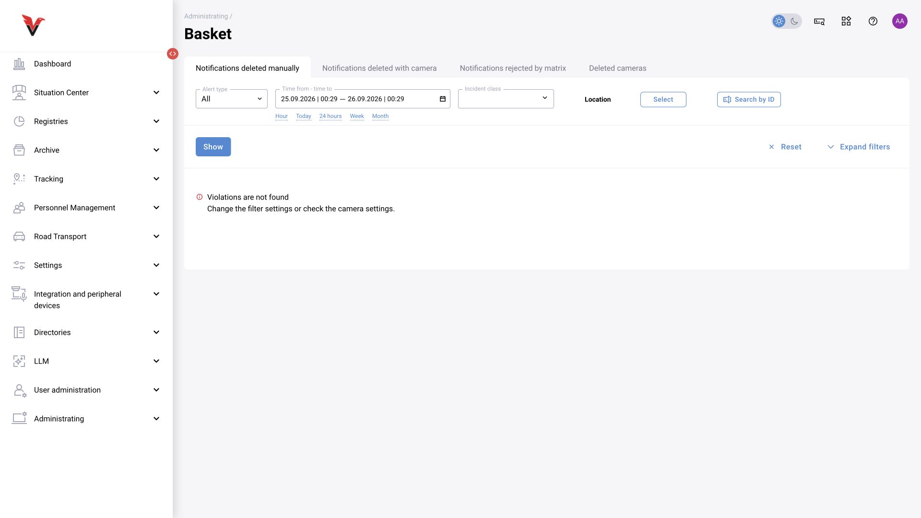Screen dimensions: 921x518
Task: Open calendar icon in time range field
Action: coord(443,99)
